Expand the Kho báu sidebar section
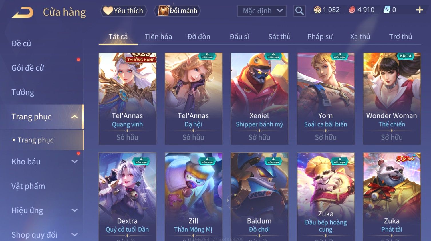 coord(75,162)
